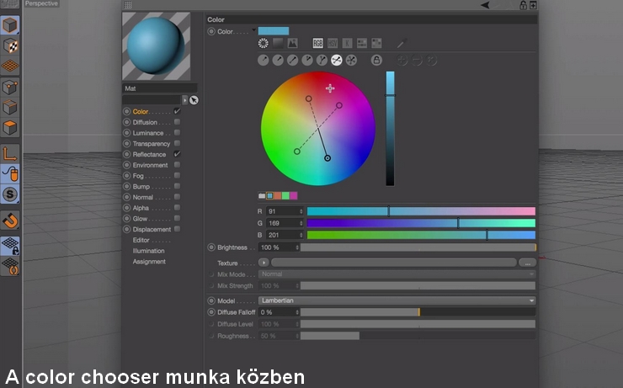Disable the Reflectance channel checkbox
This screenshot has height=388, width=623.
(177, 155)
